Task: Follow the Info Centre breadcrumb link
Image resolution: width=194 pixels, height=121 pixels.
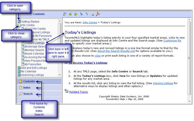Action: pyautogui.click(x=90, y=23)
